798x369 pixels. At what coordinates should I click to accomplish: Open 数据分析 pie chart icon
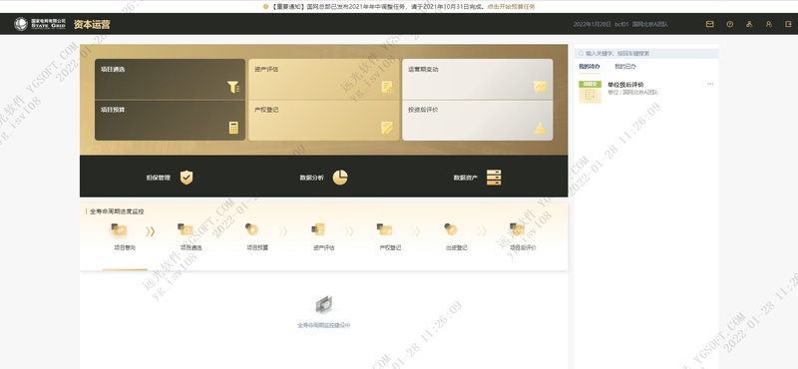click(340, 178)
